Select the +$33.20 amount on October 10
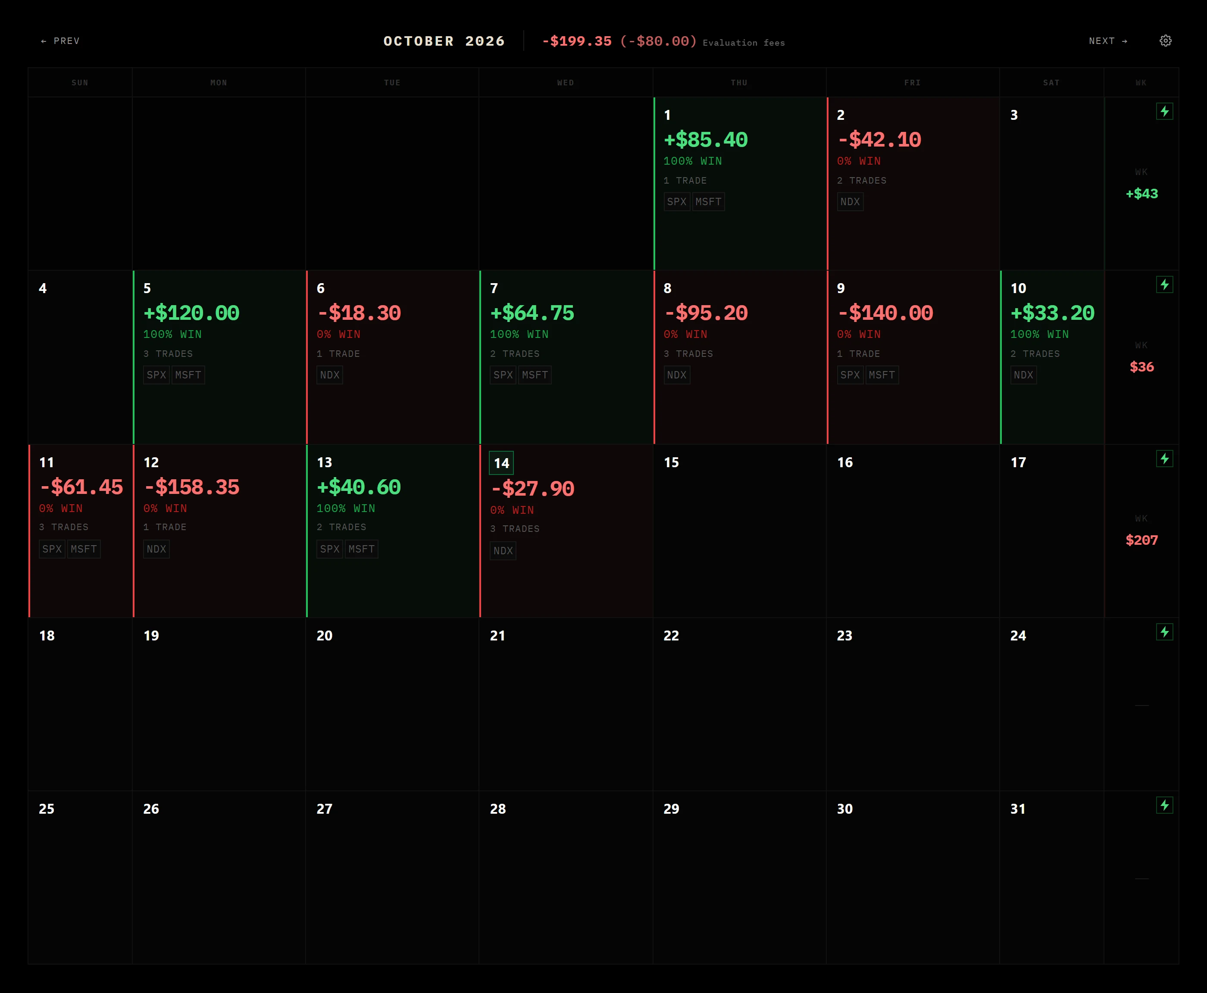Image resolution: width=1207 pixels, height=993 pixels. click(x=1052, y=313)
